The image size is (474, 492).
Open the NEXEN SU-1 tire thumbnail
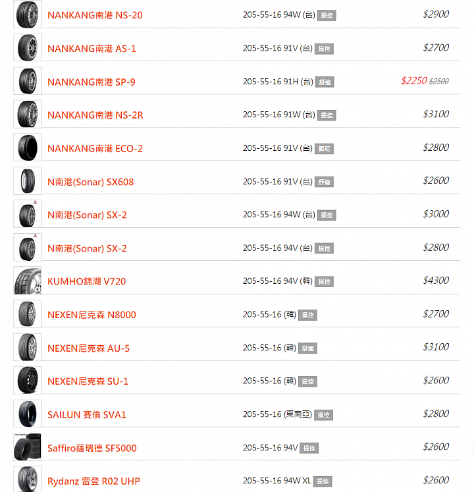coord(28,380)
